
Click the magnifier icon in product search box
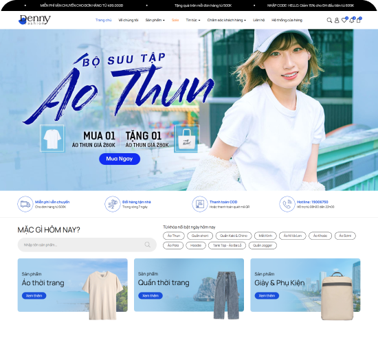click(148, 245)
